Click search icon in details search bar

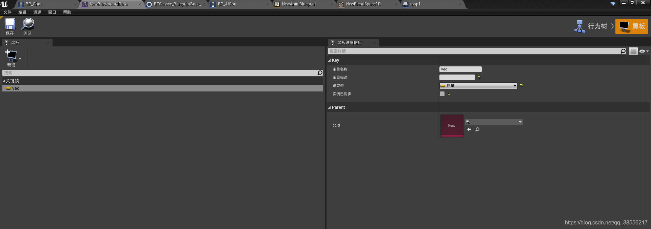point(623,51)
